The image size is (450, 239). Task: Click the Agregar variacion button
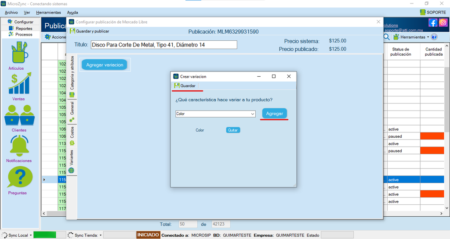coord(105,65)
